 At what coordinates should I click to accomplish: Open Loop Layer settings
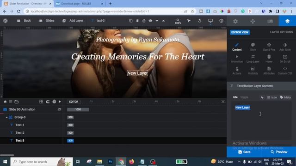(x=253, y=59)
